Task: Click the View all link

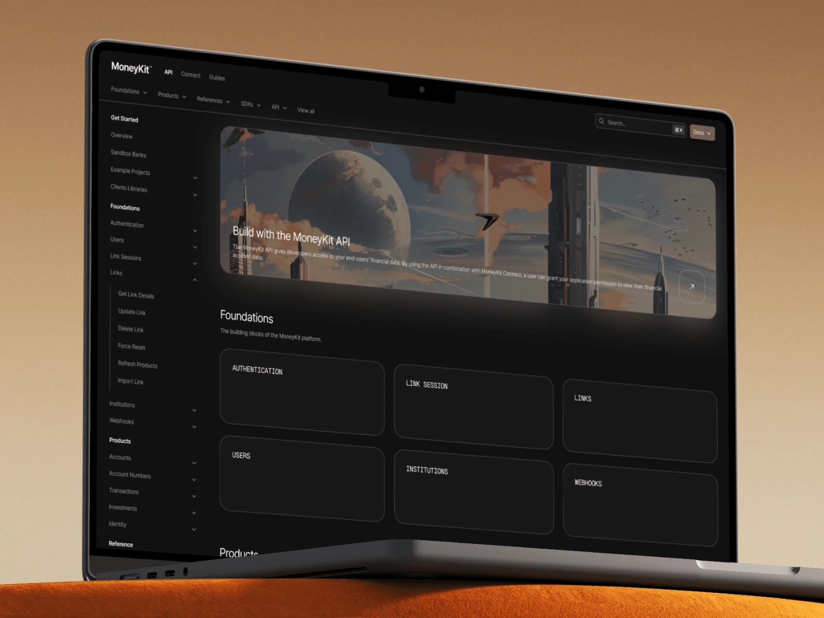Action: pos(306,111)
